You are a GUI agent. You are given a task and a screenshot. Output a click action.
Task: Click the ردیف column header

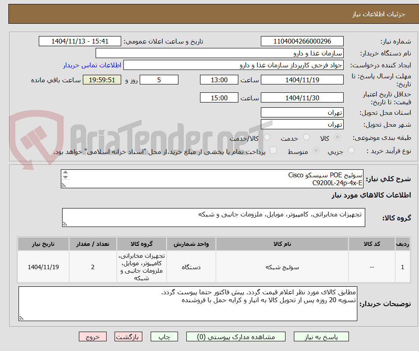[403, 244]
